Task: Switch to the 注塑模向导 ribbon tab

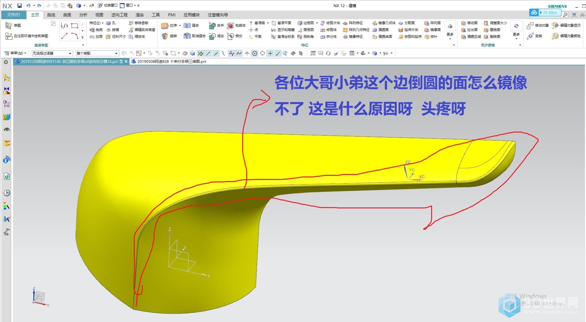Action: pos(218,15)
